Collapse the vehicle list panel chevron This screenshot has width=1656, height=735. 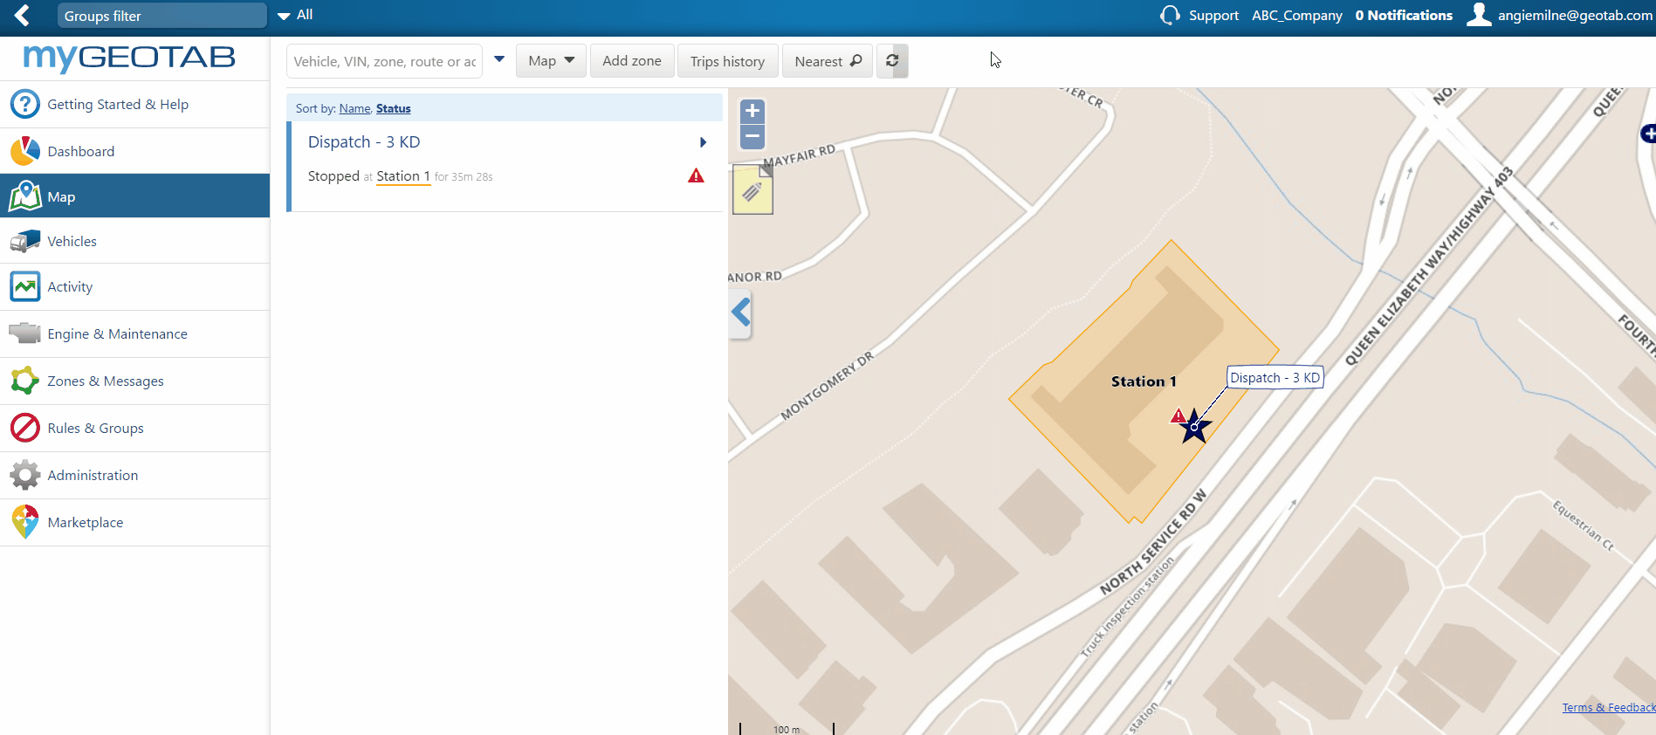740,312
